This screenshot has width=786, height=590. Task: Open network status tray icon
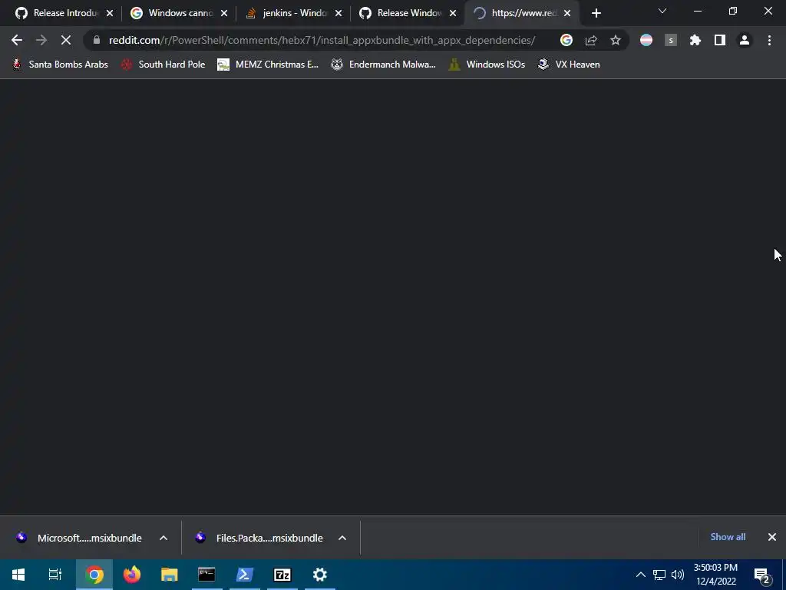[x=659, y=575]
